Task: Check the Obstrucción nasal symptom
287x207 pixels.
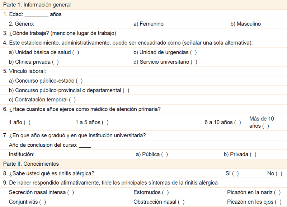Action: pos(181,202)
